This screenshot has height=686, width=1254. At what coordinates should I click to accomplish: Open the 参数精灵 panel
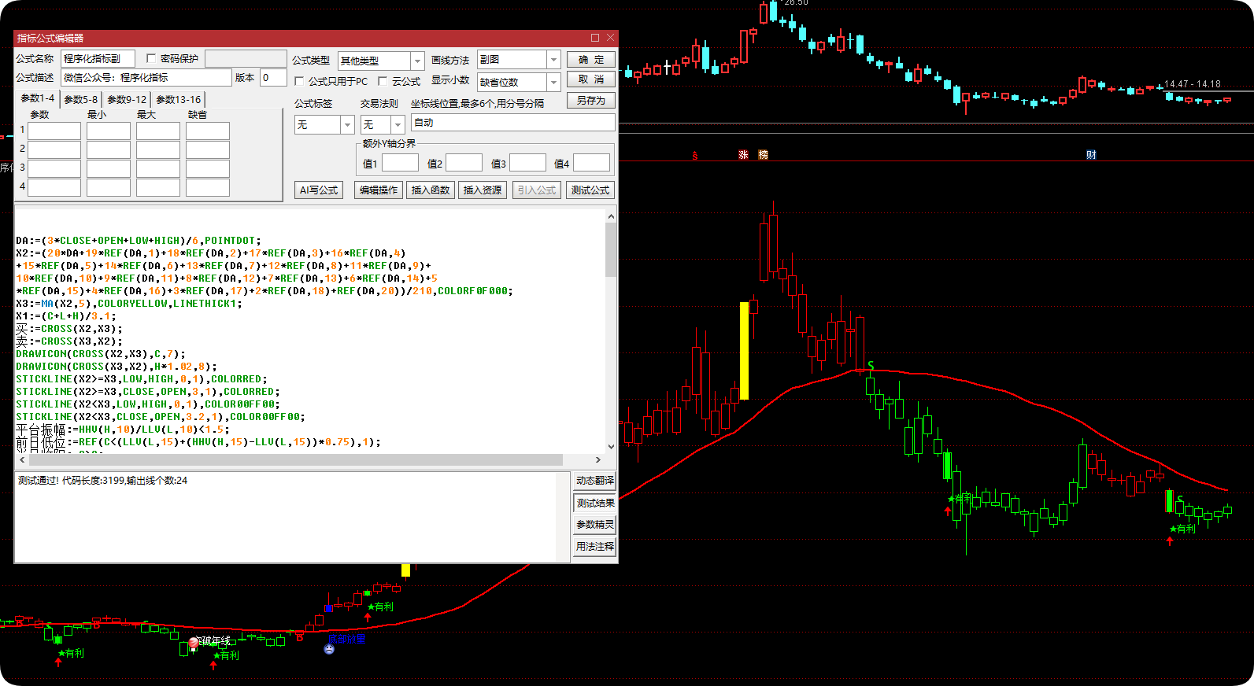coord(595,525)
